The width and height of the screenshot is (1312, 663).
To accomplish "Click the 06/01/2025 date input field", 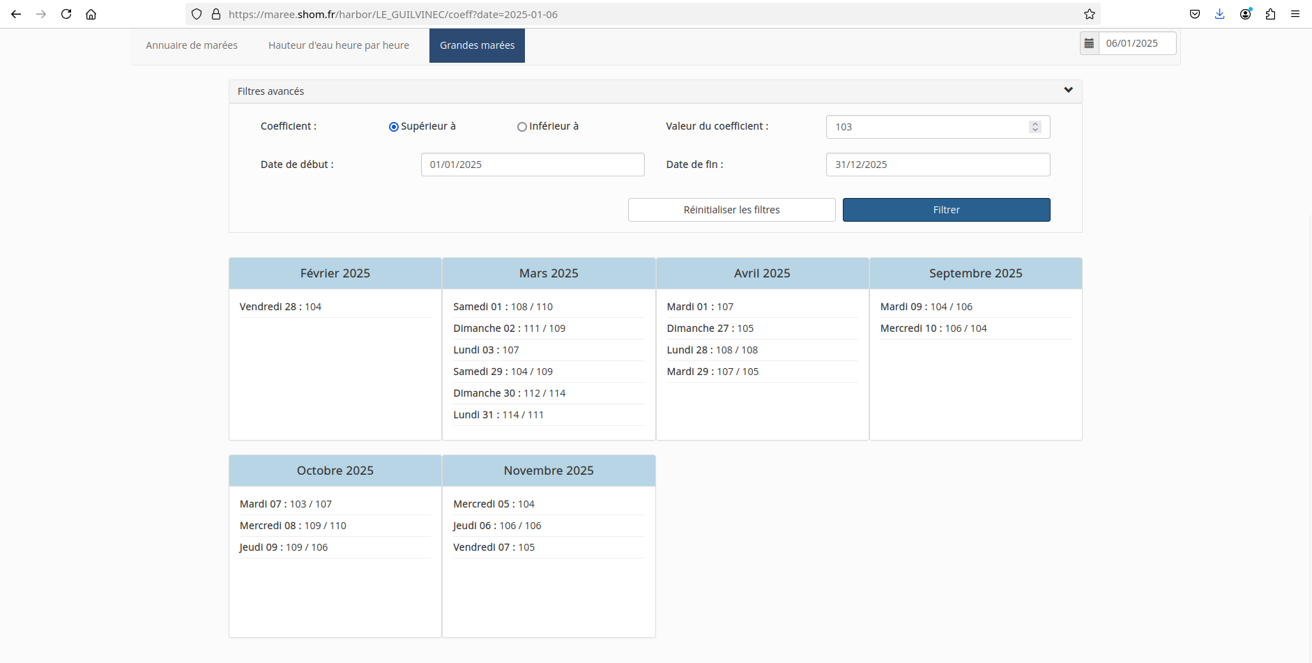I will (1137, 43).
